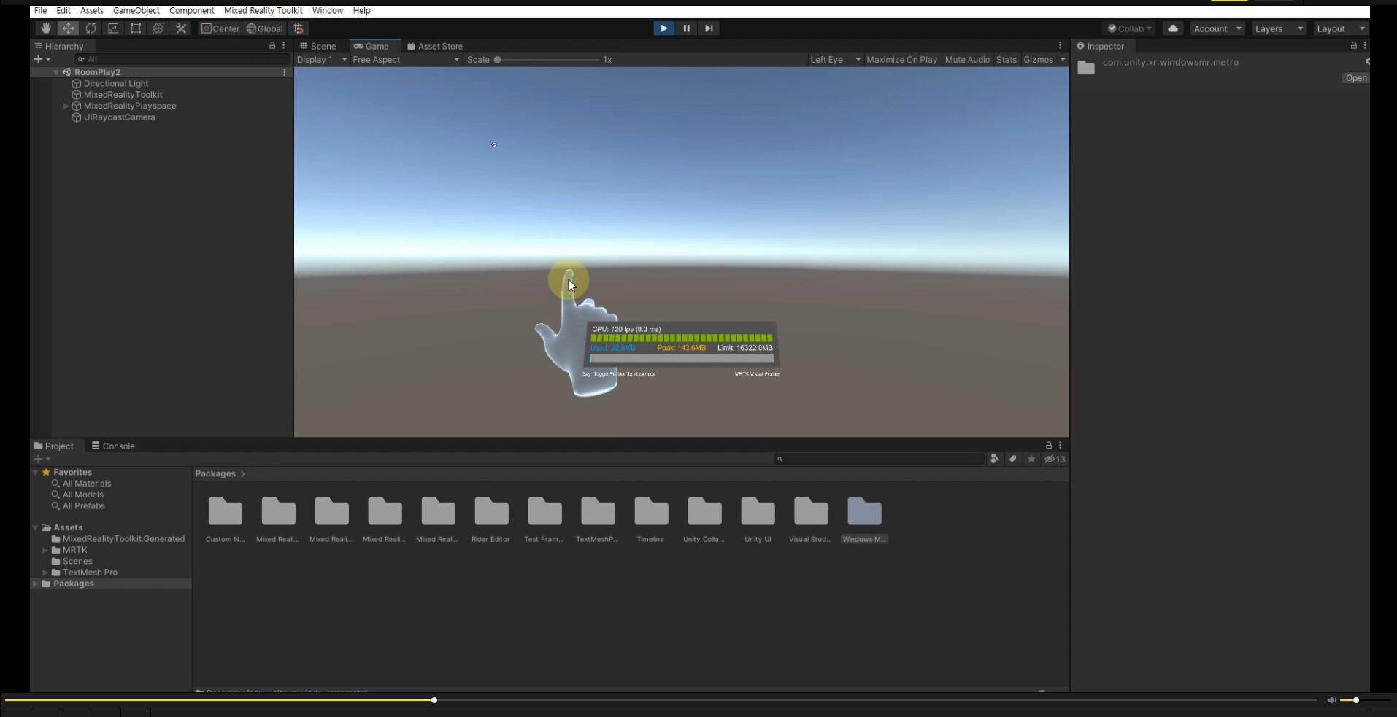Switch to the Scene tab
The width and height of the screenshot is (1397, 717).
pos(317,46)
